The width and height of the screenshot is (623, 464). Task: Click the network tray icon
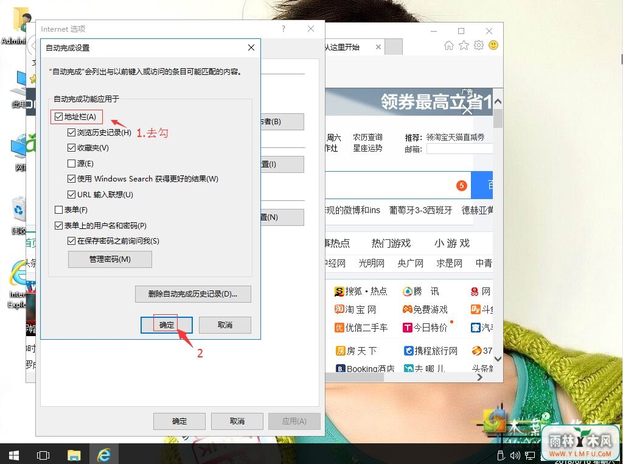click(x=530, y=455)
